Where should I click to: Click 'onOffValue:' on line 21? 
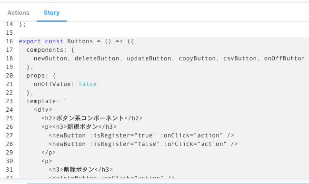tap(54, 84)
